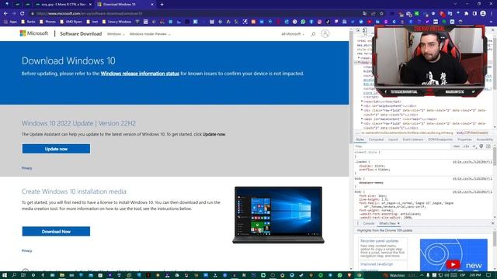Open the Phones bookmarks folder

(x=47, y=22)
